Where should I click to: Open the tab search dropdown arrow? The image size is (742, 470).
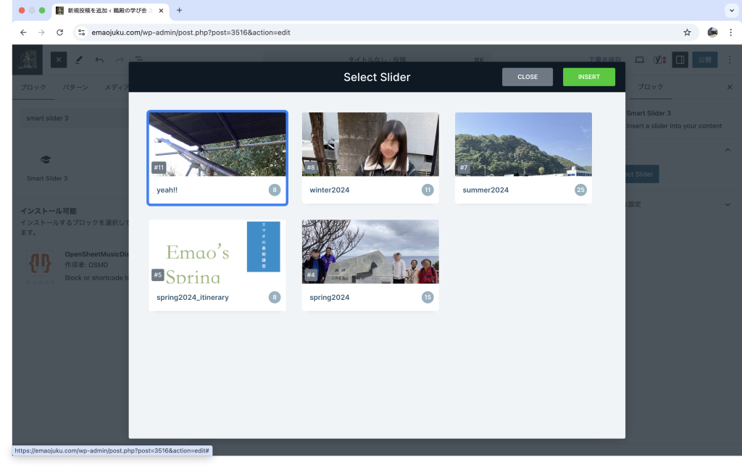pyautogui.click(x=732, y=10)
